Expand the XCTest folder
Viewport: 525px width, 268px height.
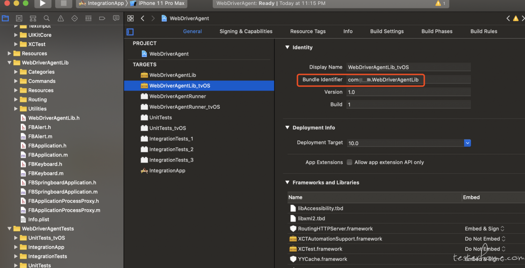click(x=16, y=44)
